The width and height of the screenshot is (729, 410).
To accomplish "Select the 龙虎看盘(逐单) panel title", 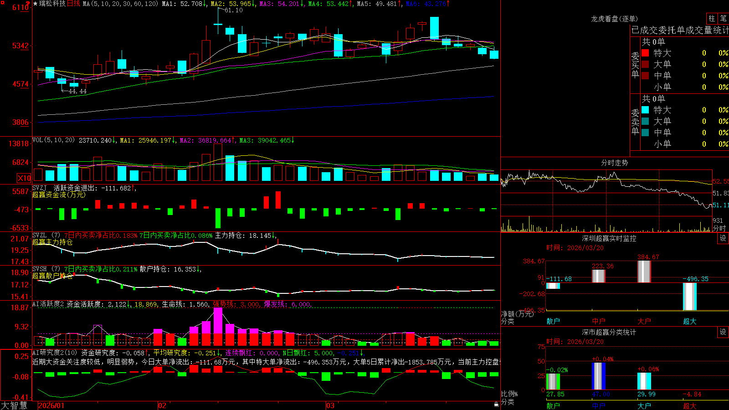I will click(614, 19).
